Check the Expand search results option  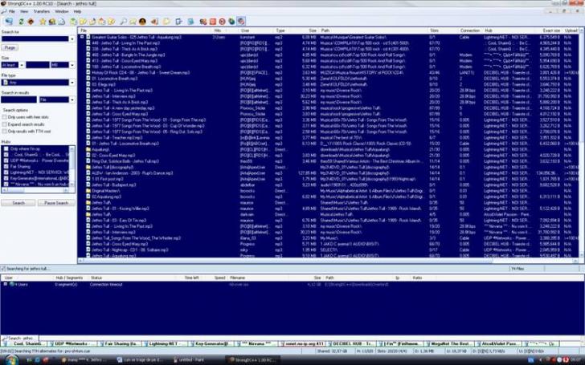point(6,124)
